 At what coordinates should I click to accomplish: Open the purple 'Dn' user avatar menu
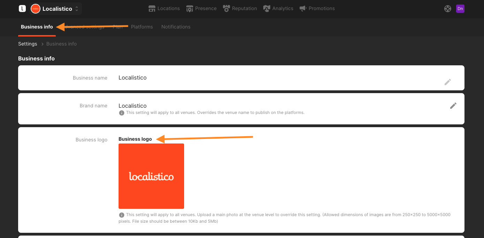point(460,9)
